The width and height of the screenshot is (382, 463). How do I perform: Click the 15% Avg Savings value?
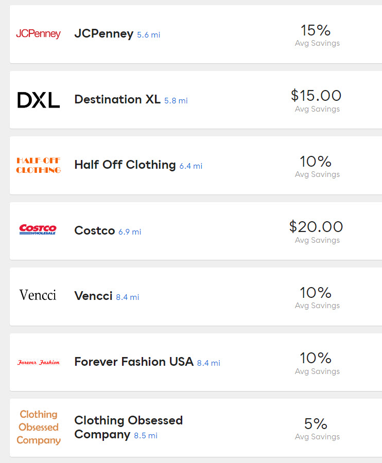[316, 30]
